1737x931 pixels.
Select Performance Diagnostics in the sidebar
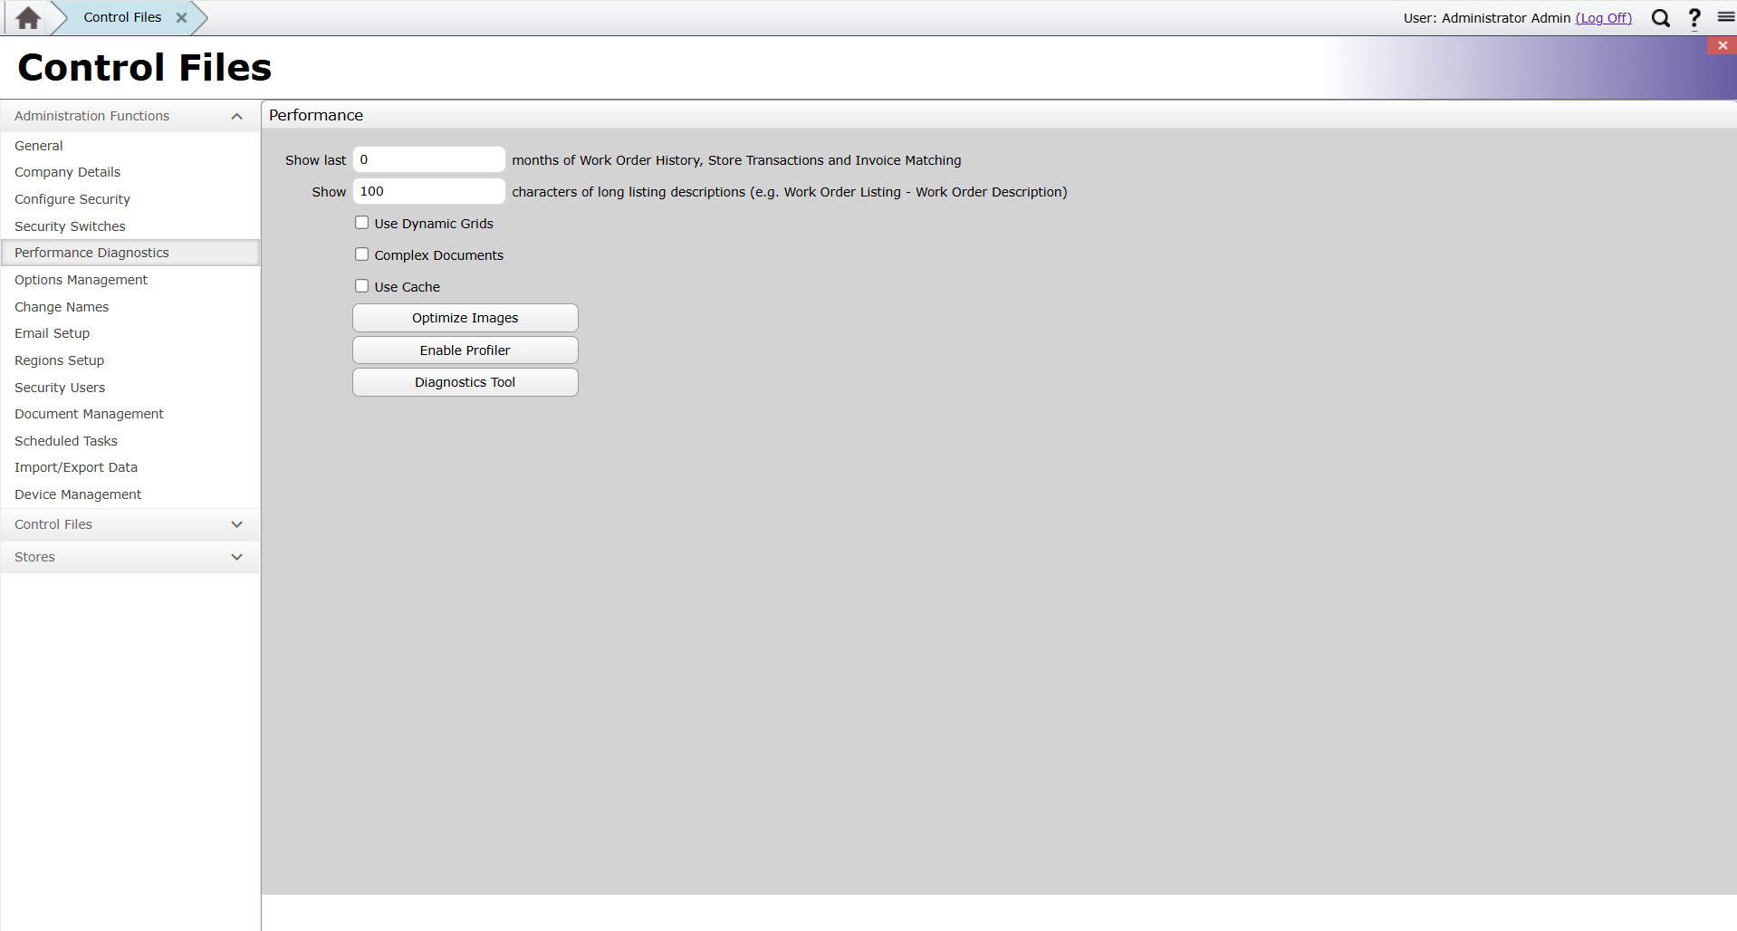pyautogui.click(x=91, y=253)
